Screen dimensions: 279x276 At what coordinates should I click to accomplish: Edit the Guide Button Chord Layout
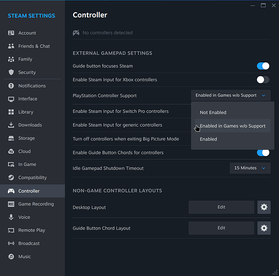(221, 228)
